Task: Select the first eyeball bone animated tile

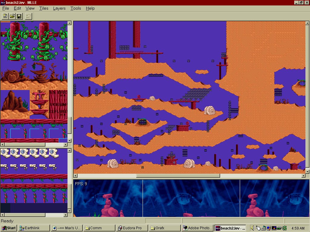Action: click(x=5, y=153)
